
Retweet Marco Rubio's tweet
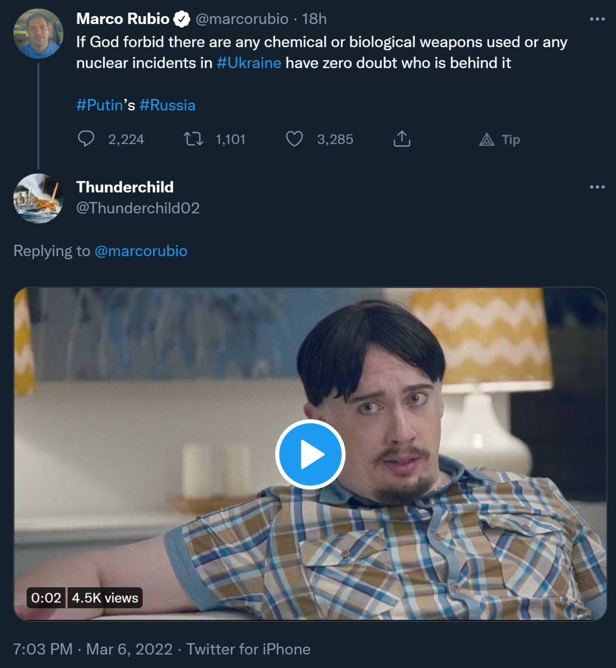pyautogui.click(x=194, y=139)
